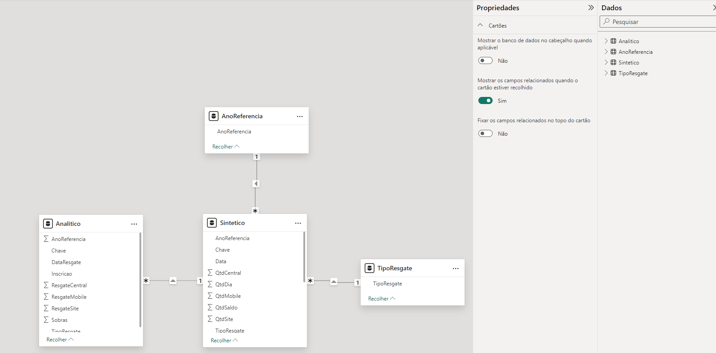Click the sigma icon next to Sobras
This screenshot has width=716, height=353.
click(46, 320)
